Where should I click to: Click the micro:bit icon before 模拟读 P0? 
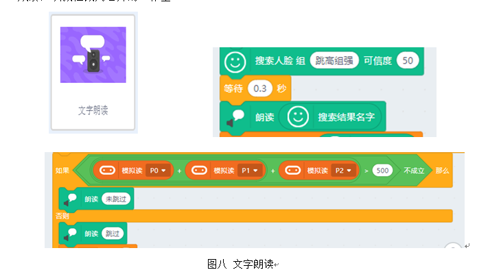(x=107, y=171)
